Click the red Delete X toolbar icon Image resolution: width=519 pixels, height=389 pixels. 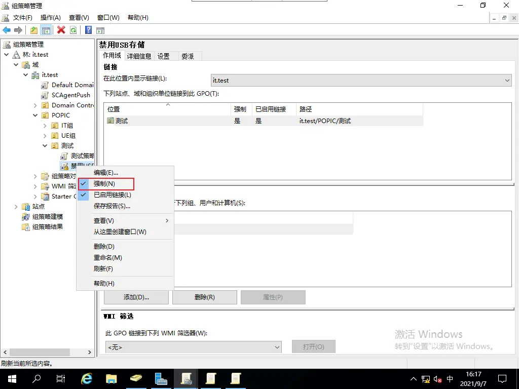click(61, 30)
